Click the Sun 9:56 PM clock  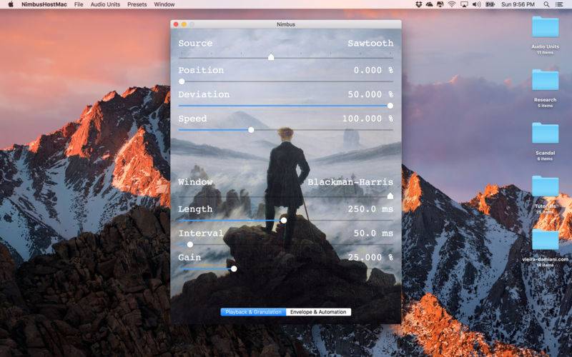pyautogui.click(x=518, y=4)
